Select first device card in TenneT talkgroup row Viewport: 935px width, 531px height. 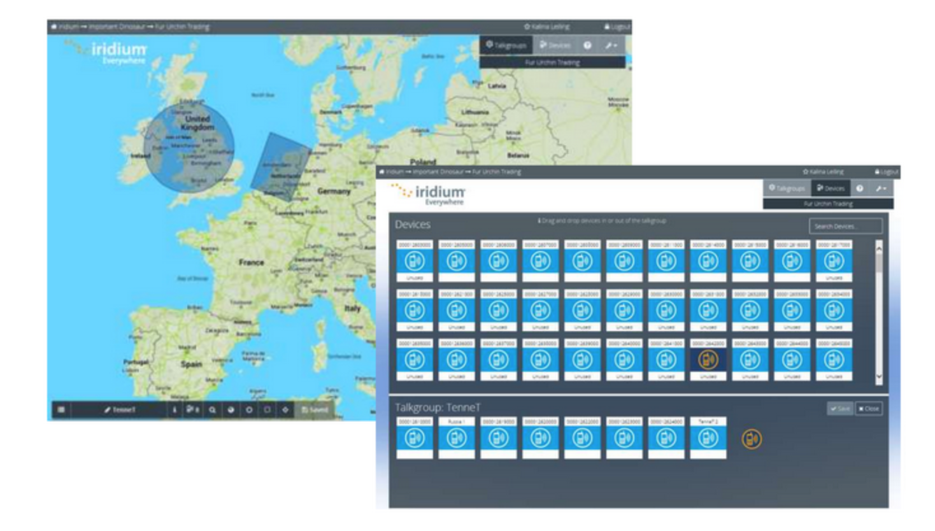415,438
